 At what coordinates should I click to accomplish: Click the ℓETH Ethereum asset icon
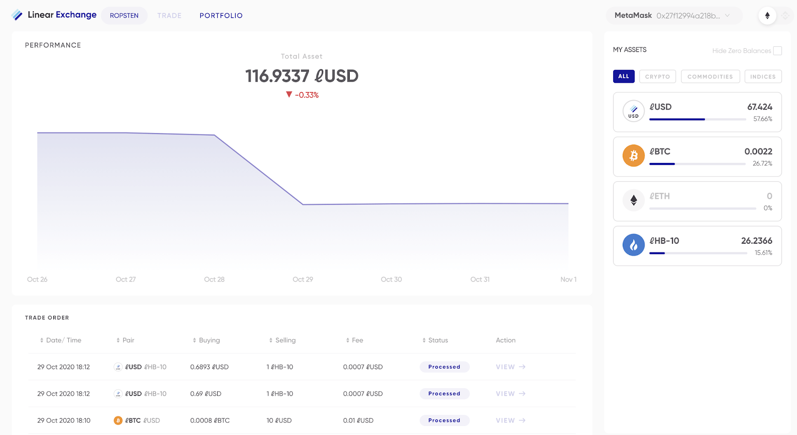click(634, 200)
